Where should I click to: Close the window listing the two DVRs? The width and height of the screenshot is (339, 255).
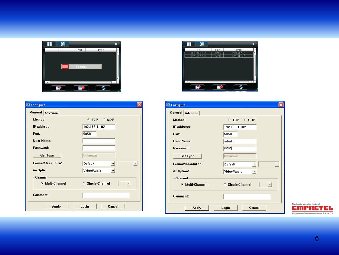(253, 44)
